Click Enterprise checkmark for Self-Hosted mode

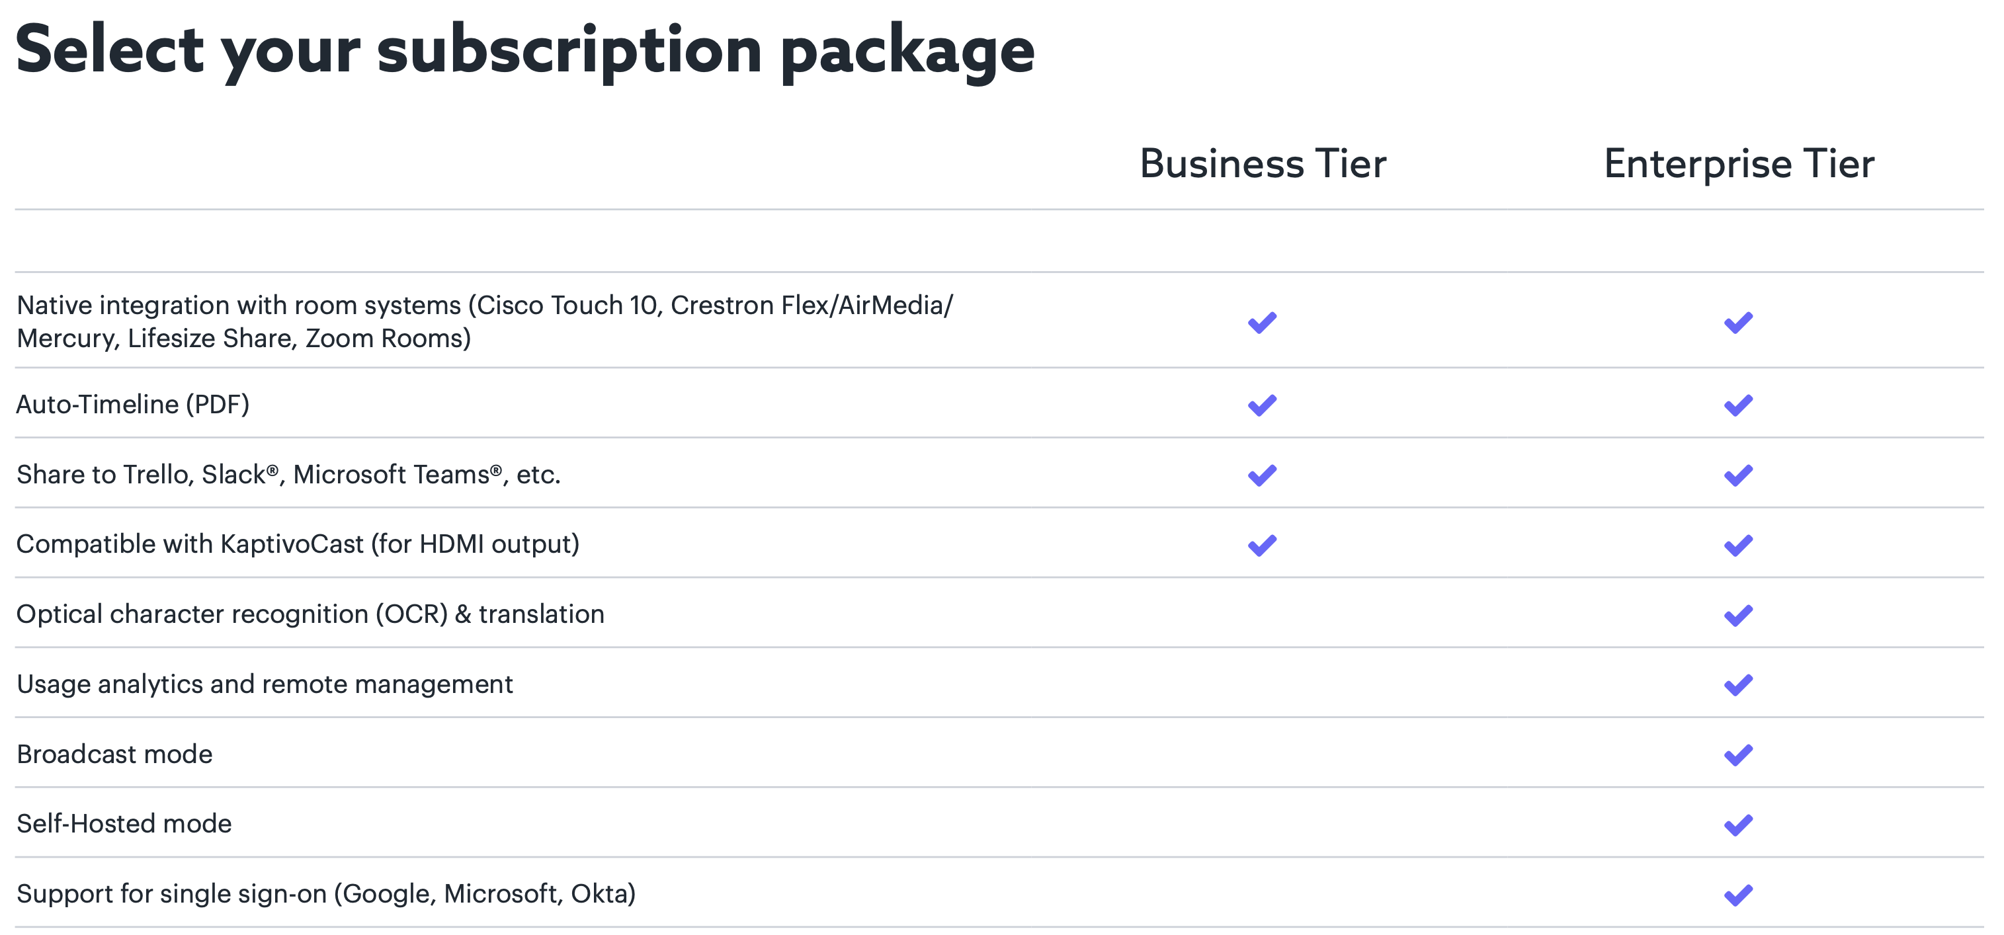[1738, 825]
